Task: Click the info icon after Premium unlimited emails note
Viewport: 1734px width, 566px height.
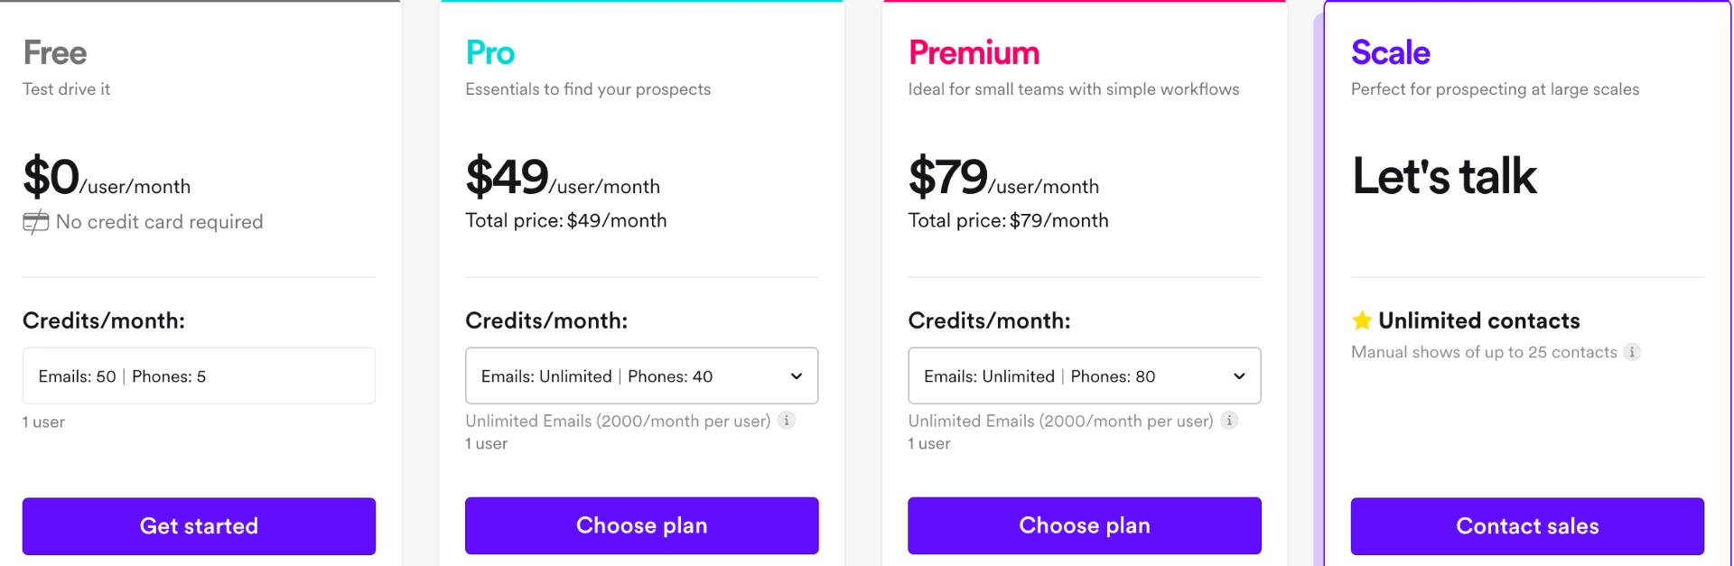Action: [1230, 420]
